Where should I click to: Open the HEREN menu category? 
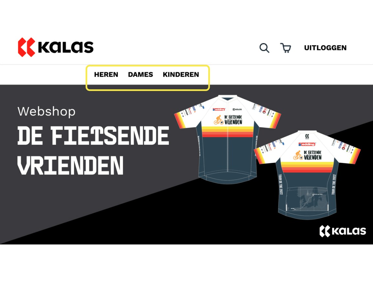[106, 74]
